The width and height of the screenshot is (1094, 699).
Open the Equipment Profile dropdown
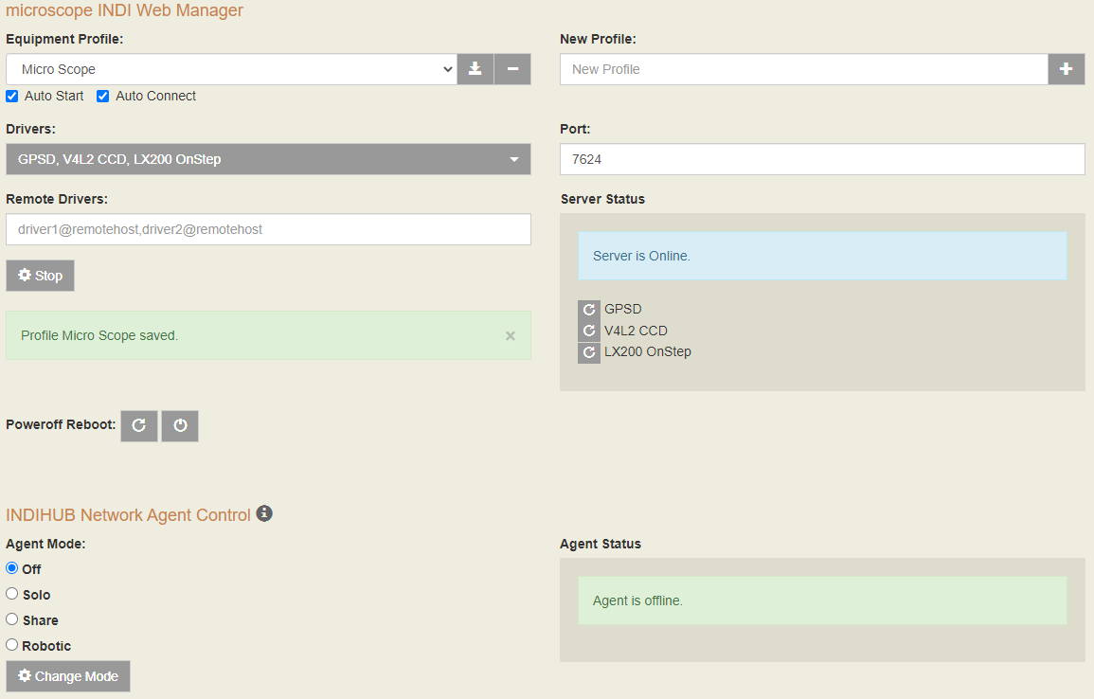point(231,69)
